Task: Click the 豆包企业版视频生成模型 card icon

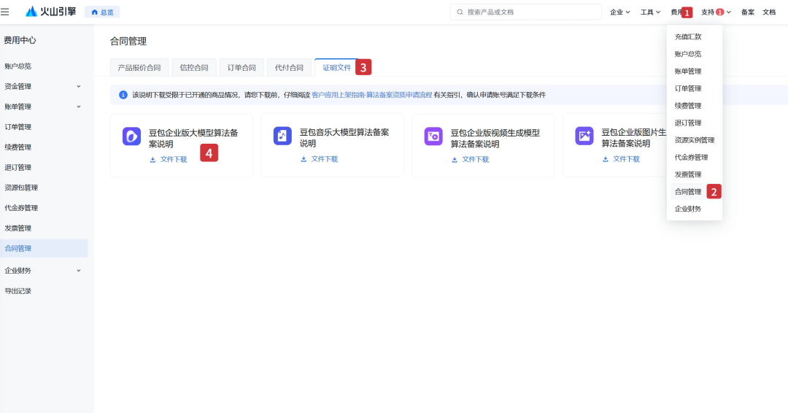Action: pyautogui.click(x=433, y=136)
